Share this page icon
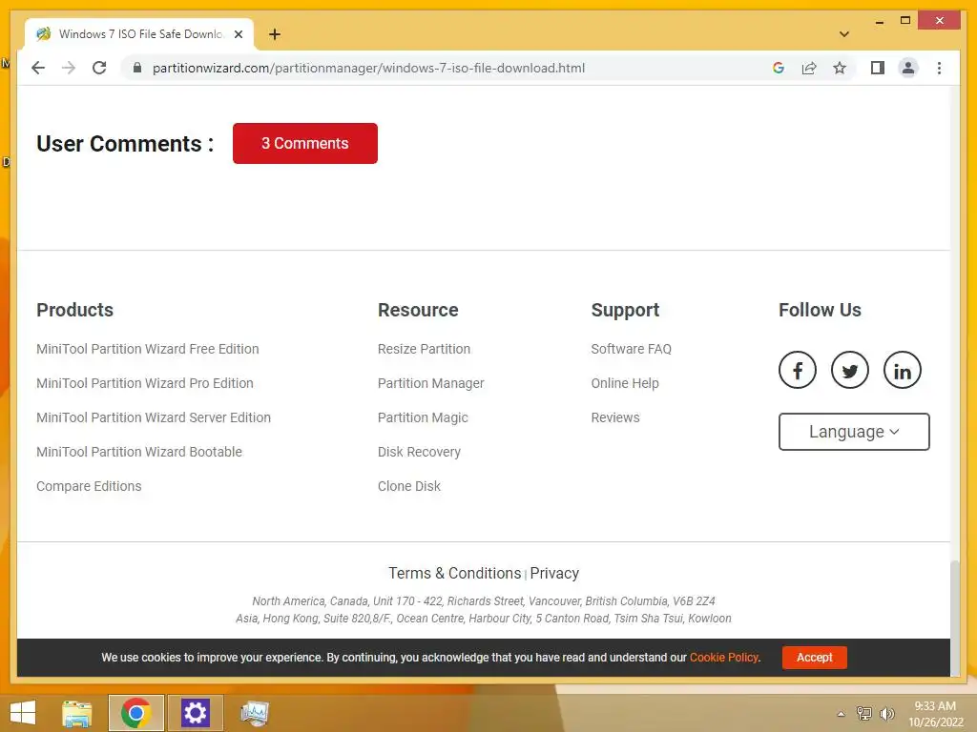 809,68
